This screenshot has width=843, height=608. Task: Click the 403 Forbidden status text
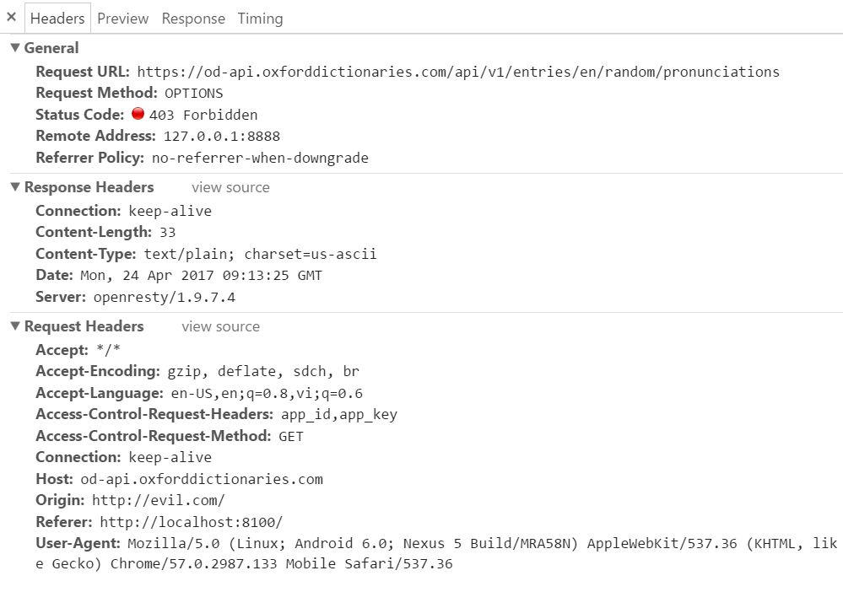[203, 115]
